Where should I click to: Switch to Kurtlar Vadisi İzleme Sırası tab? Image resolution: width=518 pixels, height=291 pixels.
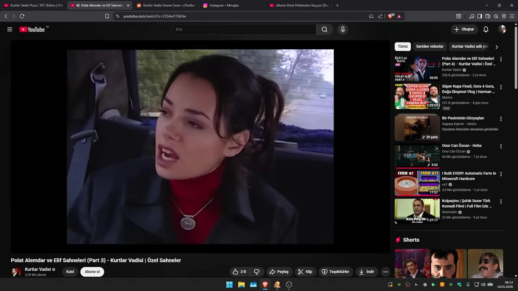166,5
